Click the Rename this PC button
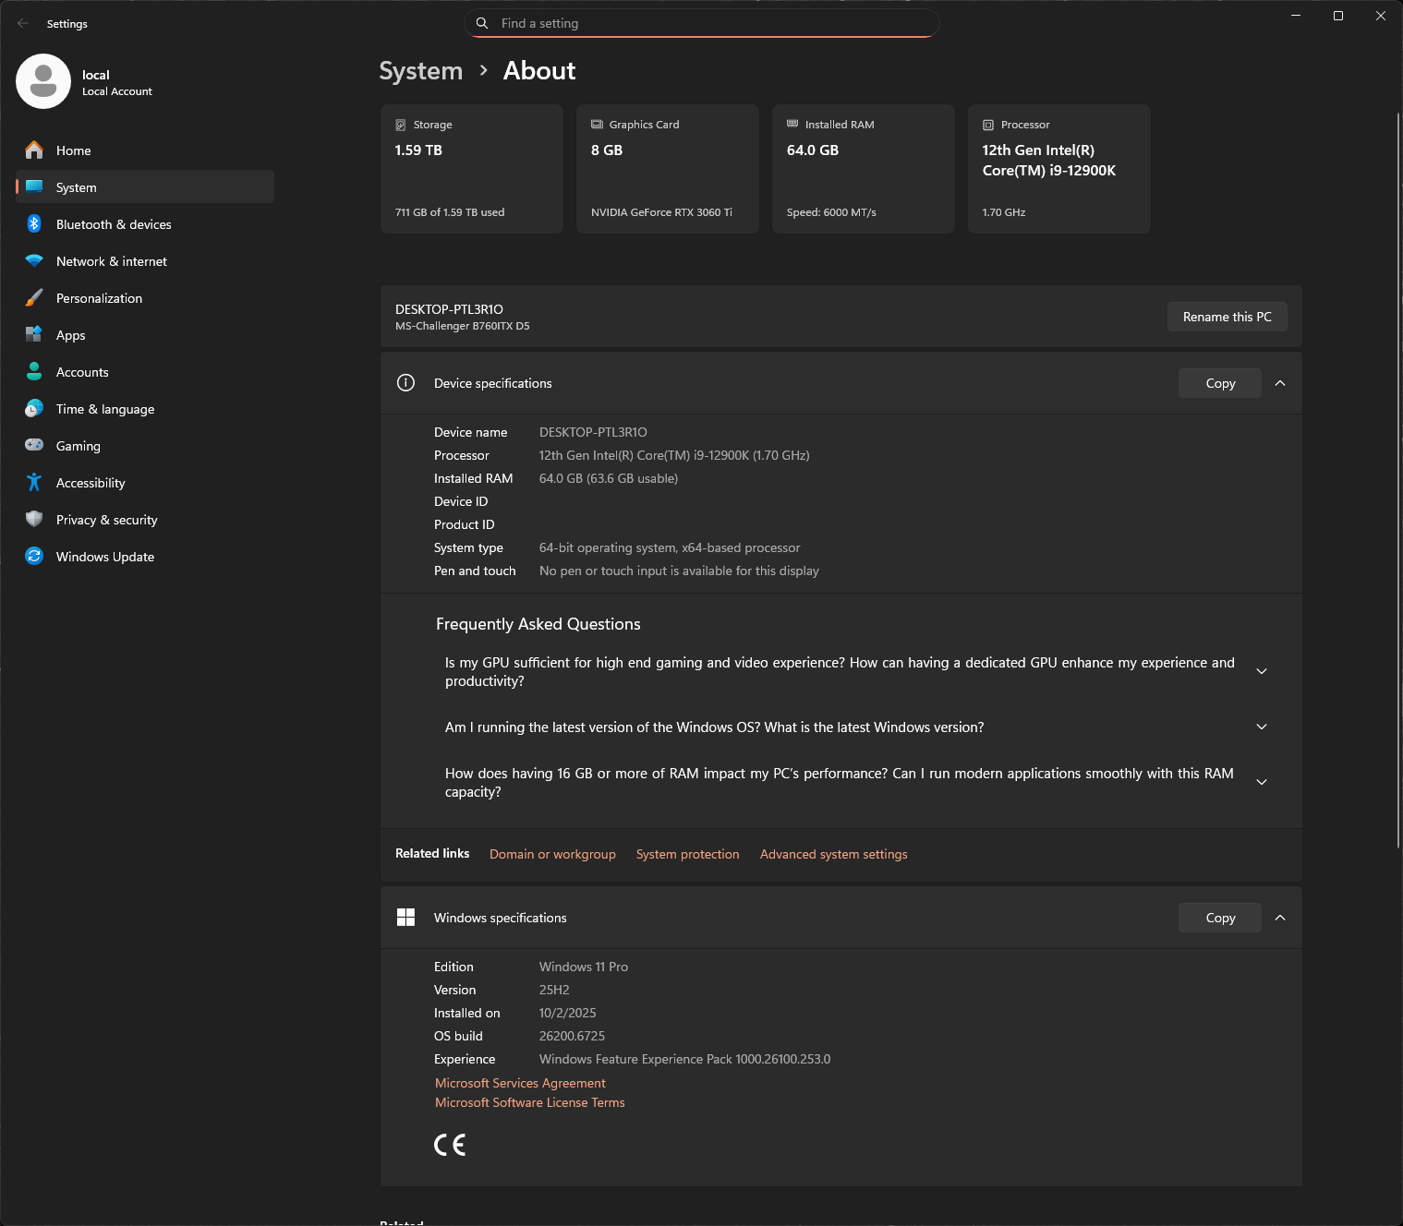This screenshot has width=1403, height=1226. coord(1227,317)
